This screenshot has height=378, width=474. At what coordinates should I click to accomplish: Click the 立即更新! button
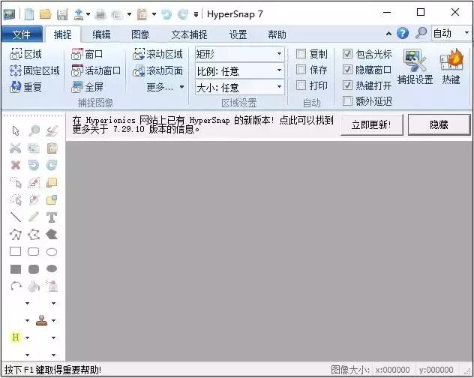click(x=371, y=124)
